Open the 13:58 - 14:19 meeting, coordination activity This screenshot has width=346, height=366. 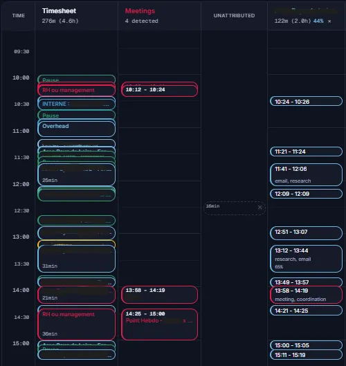[x=306, y=295]
